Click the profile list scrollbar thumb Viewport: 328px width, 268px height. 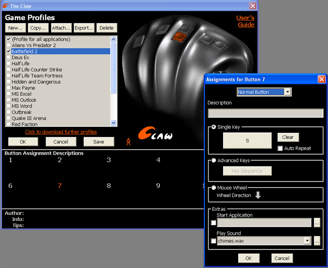click(x=114, y=68)
